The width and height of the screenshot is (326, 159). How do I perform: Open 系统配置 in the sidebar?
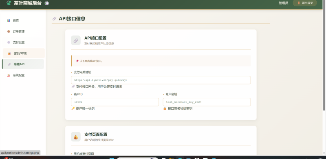pos(23,75)
